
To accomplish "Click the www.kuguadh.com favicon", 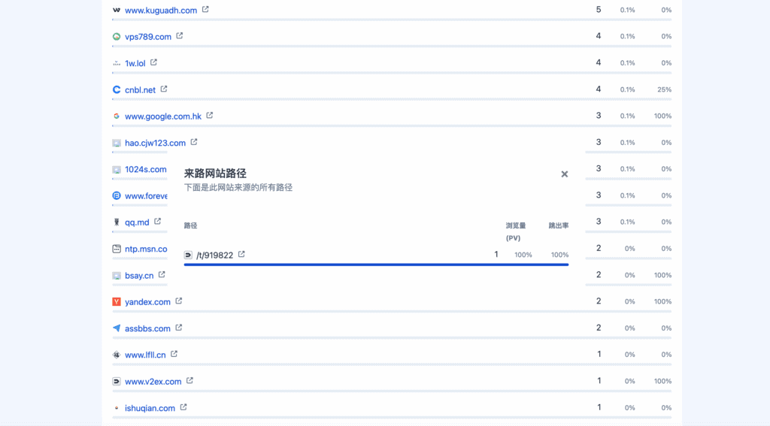I will point(117,10).
